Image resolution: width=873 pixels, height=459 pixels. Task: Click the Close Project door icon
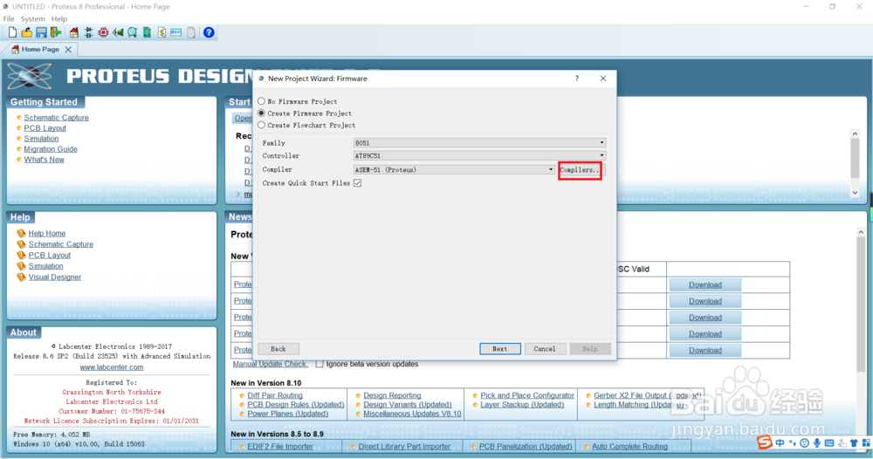click(56, 33)
